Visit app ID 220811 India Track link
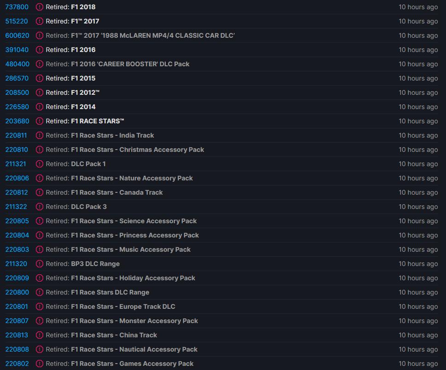Screen dimensions: 446x370 (x=16, y=135)
